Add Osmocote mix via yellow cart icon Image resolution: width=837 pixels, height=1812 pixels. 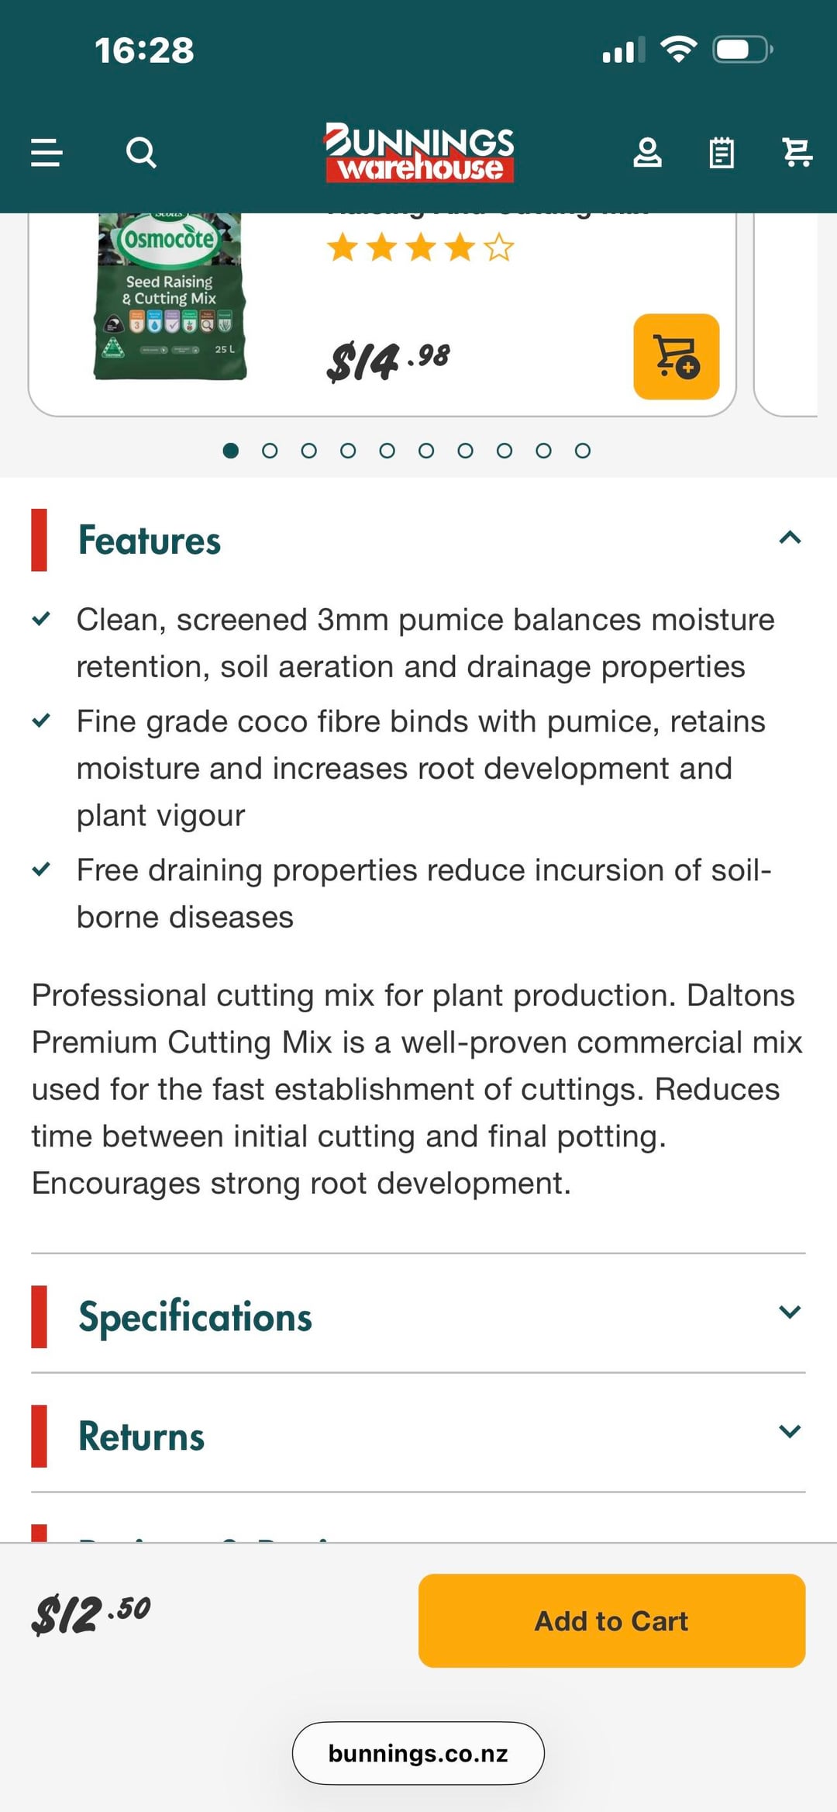point(677,357)
